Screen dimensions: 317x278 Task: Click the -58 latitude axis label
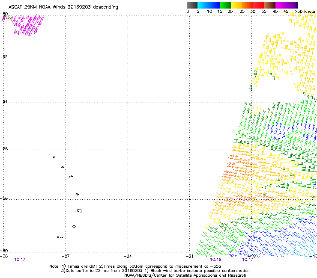(4, 198)
